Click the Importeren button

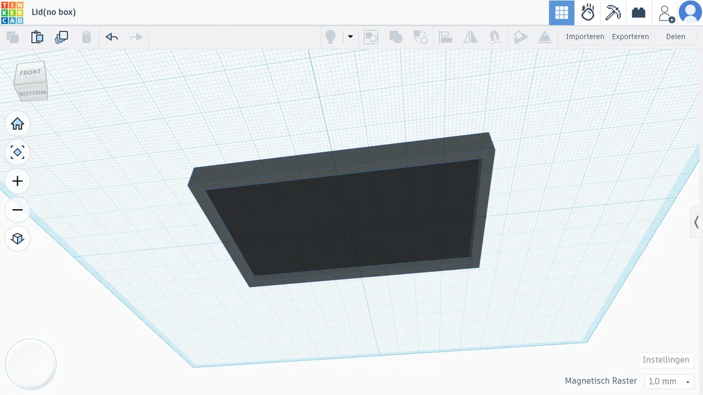tap(585, 37)
